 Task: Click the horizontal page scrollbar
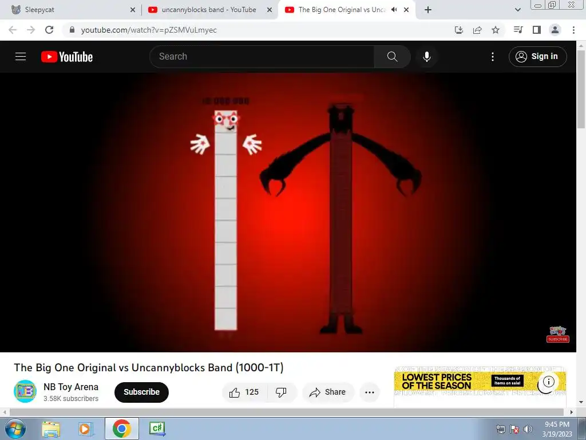tap(287, 412)
